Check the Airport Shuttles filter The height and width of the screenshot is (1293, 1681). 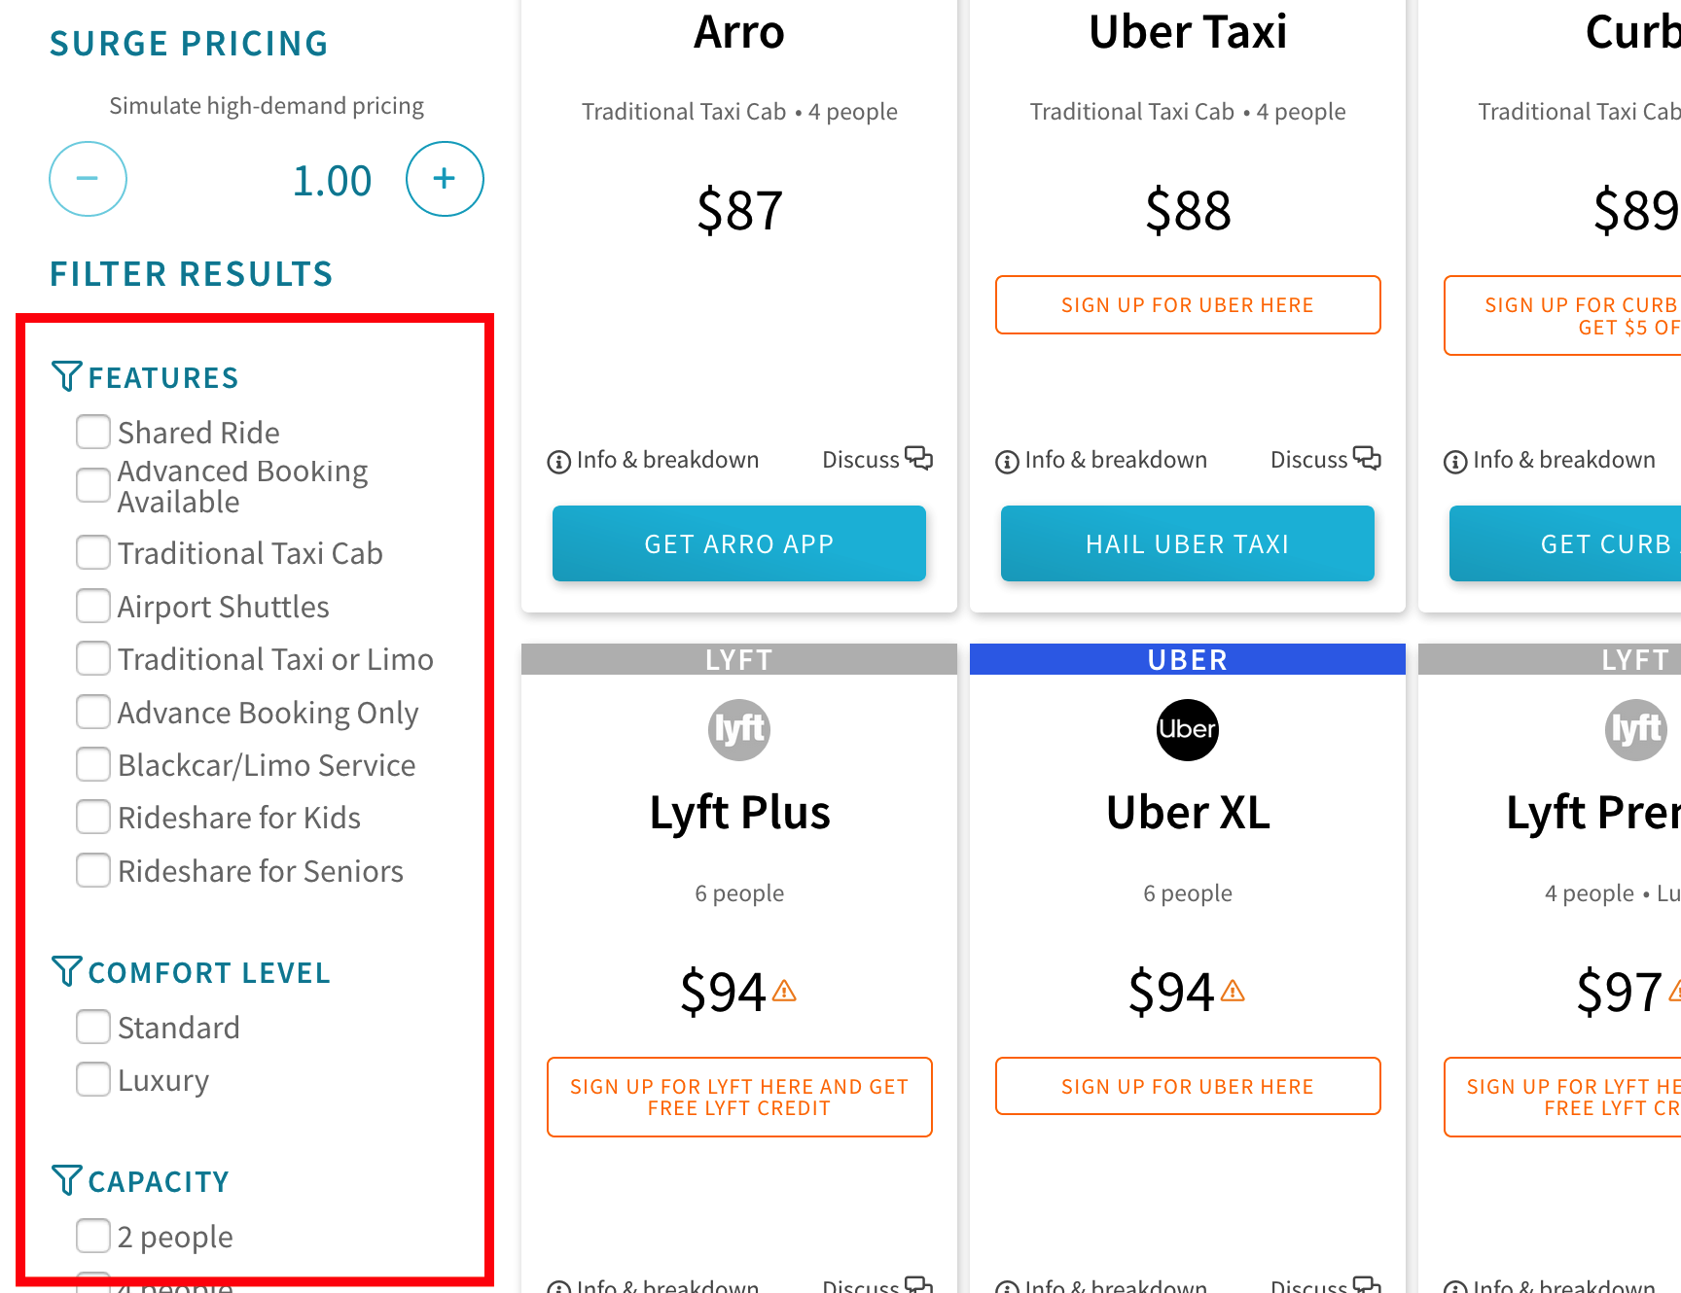point(93,606)
